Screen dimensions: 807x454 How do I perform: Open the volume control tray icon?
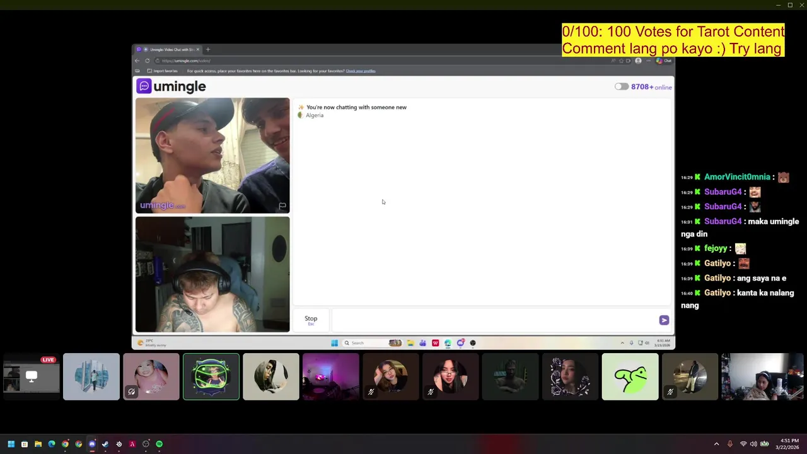753,444
